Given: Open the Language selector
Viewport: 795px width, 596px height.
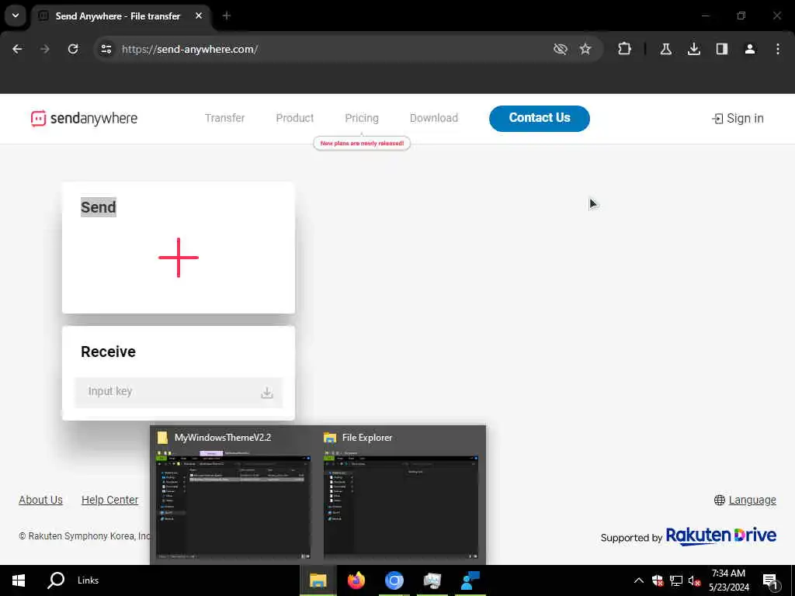Looking at the screenshot, I should tap(745, 501).
